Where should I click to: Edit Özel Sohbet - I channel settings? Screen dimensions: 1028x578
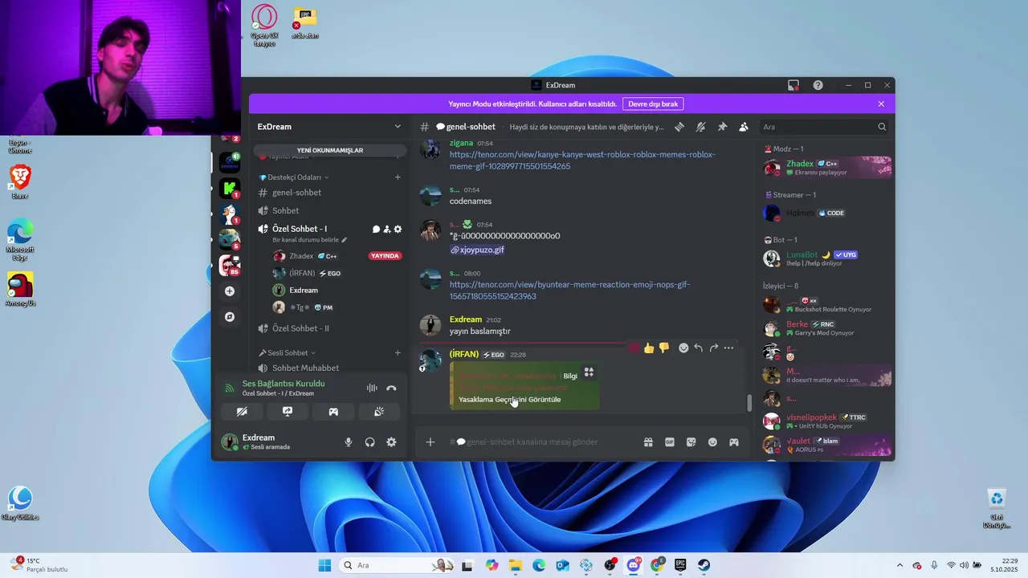pyautogui.click(x=398, y=229)
